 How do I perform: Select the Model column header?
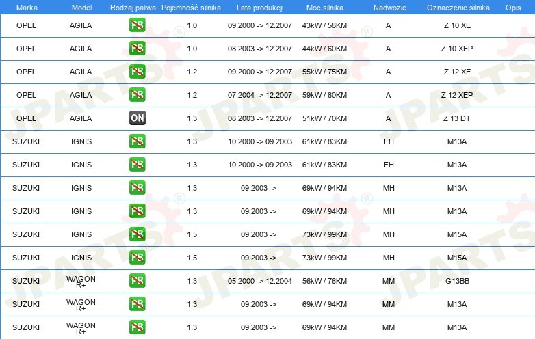[x=81, y=8]
